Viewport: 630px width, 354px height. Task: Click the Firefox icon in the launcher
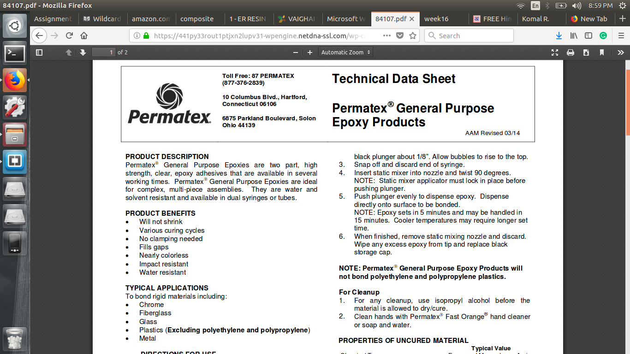[x=15, y=81]
